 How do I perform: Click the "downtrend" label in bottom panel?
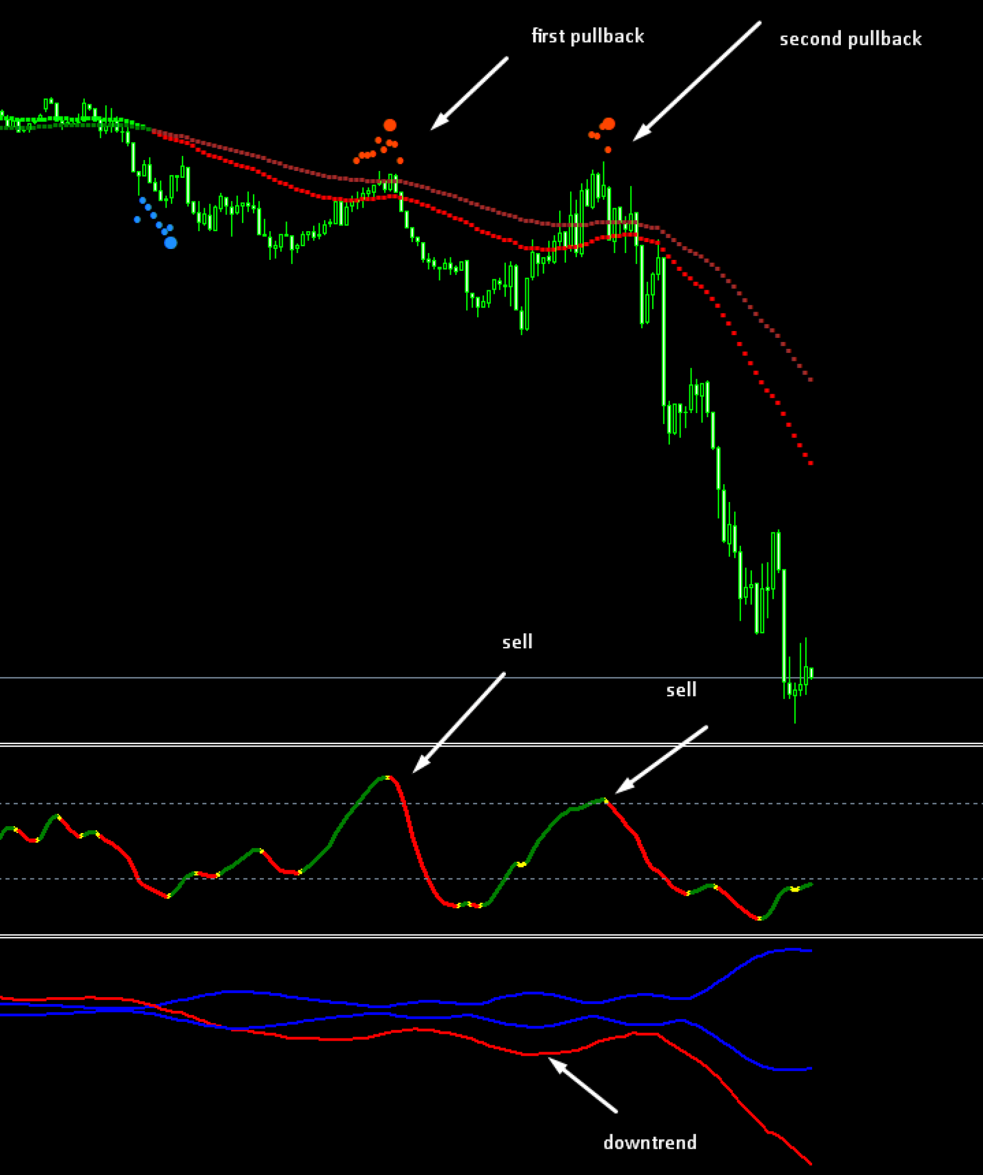tap(650, 1142)
